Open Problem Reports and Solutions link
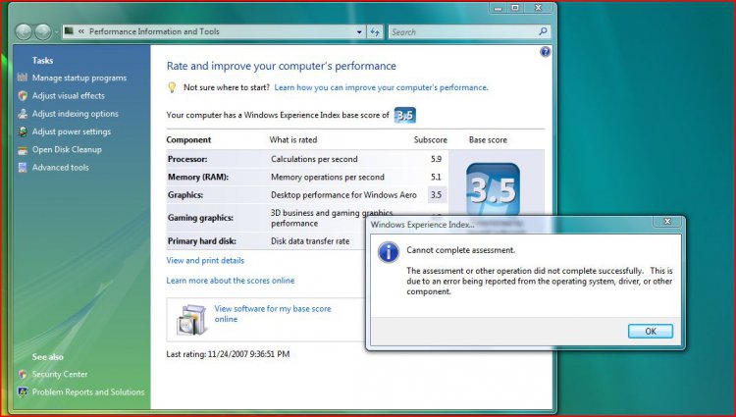736x417 pixels. click(88, 392)
